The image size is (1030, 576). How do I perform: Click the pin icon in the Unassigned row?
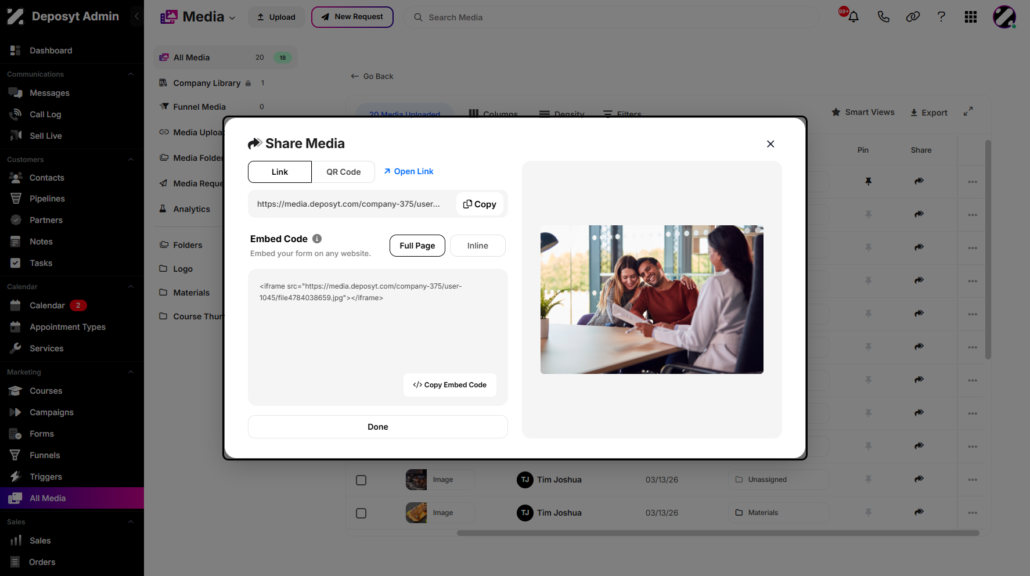click(868, 479)
